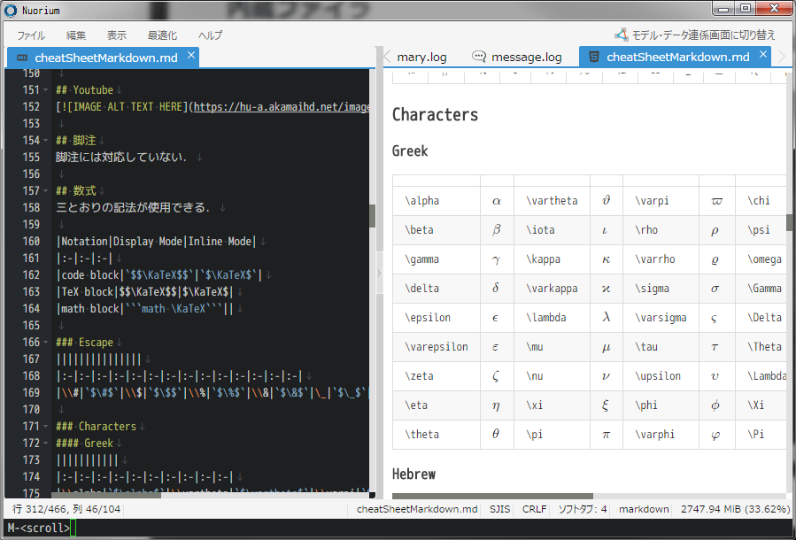
Task: Click the akamaihd.net URL on line 152
Action: [x=282, y=106]
